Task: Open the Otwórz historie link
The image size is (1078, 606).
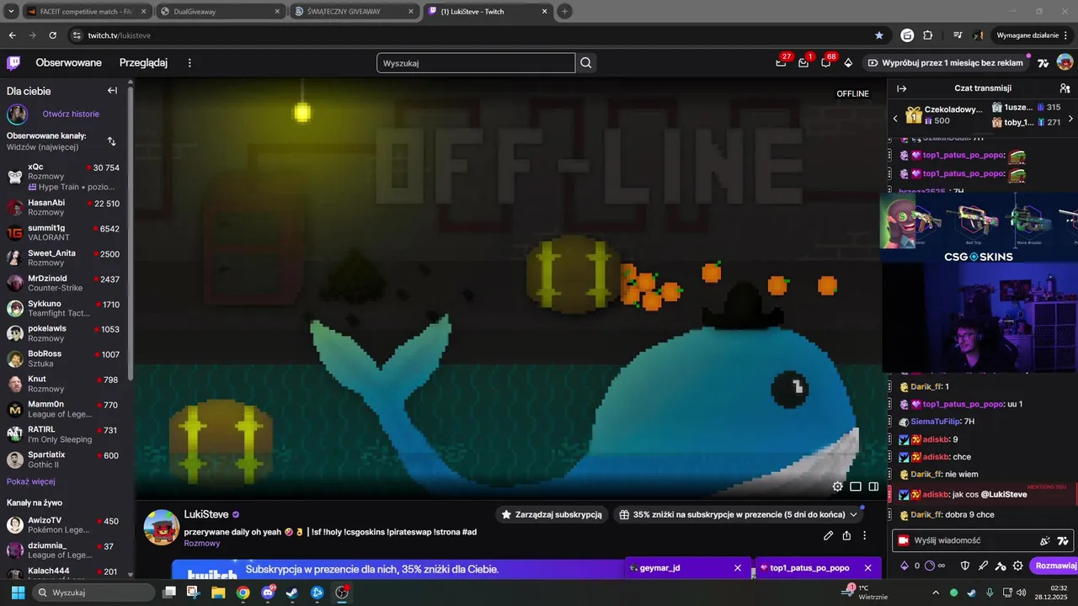Action: click(71, 114)
